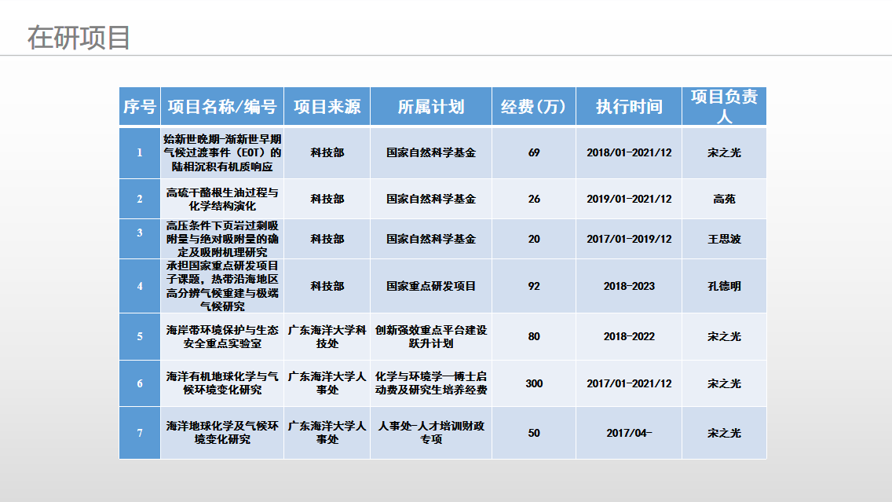Click source 广东海洋大学科技处

[x=327, y=336]
